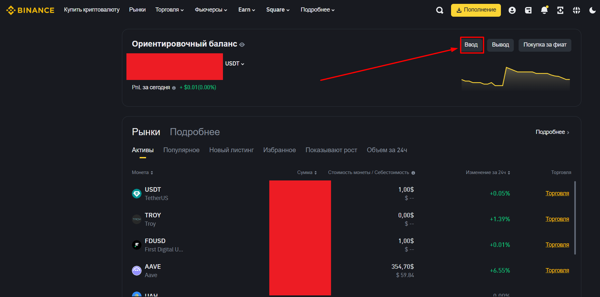Open Подробнее link with arrow
Screen dimensions: 600x297
(x=552, y=132)
